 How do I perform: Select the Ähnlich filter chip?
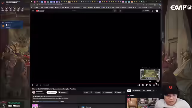149,91
